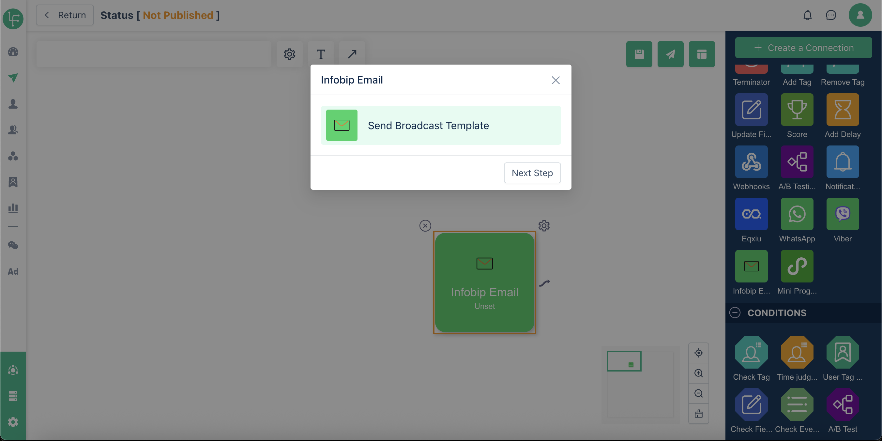Image resolution: width=882 pixels, height=441 pixels.
Task: Open the chat messages icon
Action: point(831,15)
